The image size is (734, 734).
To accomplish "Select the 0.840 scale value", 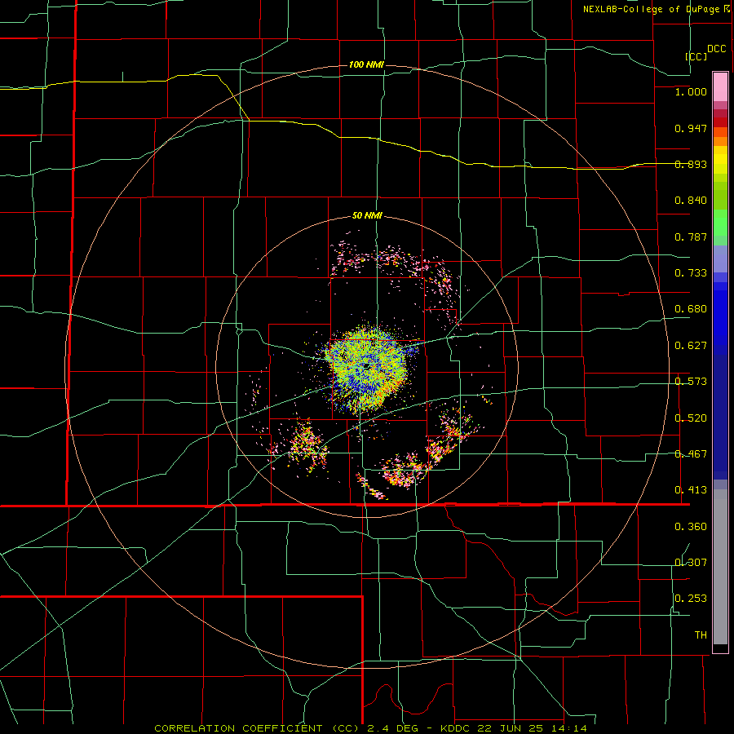I will 691,201.
